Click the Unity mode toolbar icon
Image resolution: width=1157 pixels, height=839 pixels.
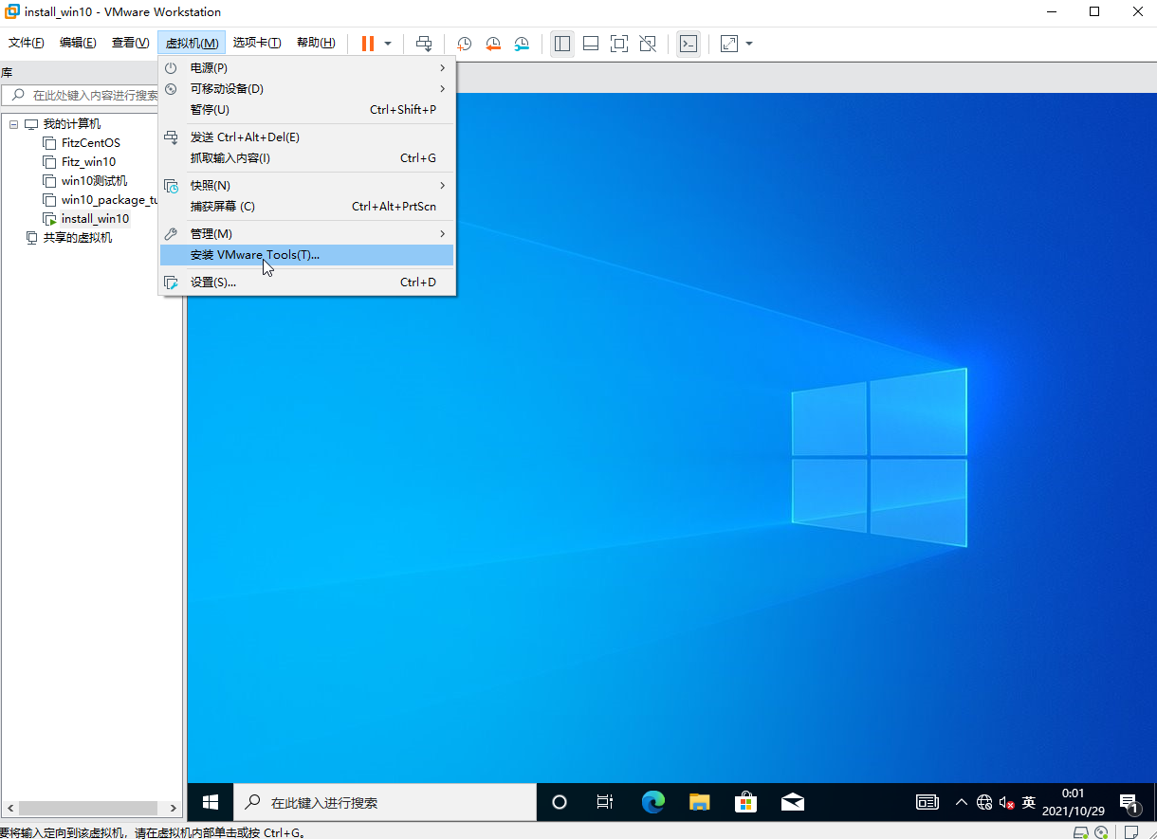[x=648, y=44]
